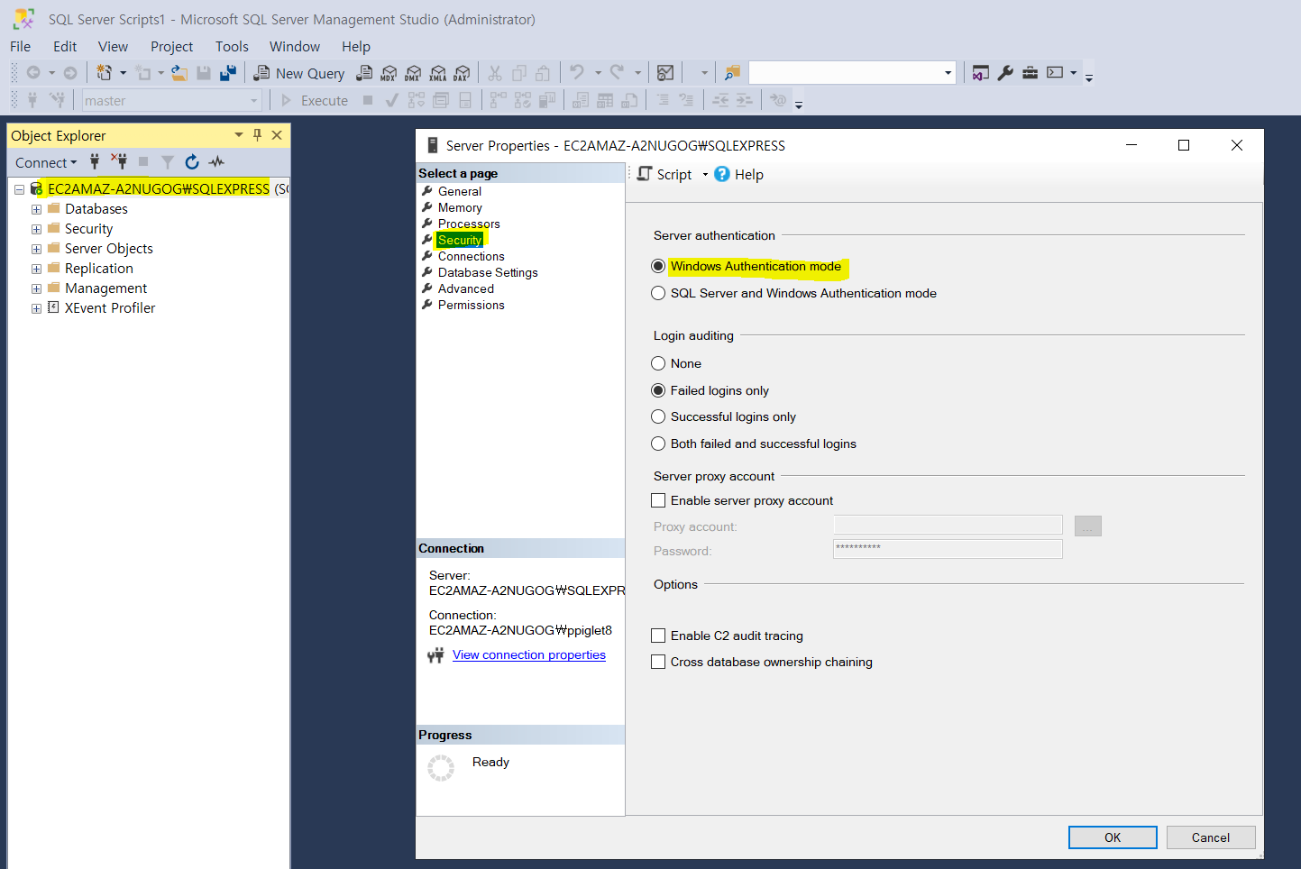Expand the XEvent Profiler node
Image resolution: width=1301 pixels, height=869 pixels.
[36, 308]
